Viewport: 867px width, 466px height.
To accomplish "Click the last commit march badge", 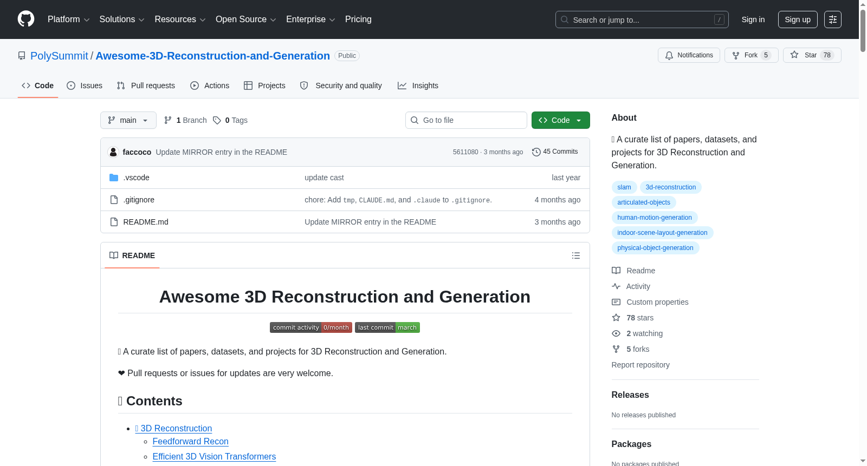I will 387,327.
